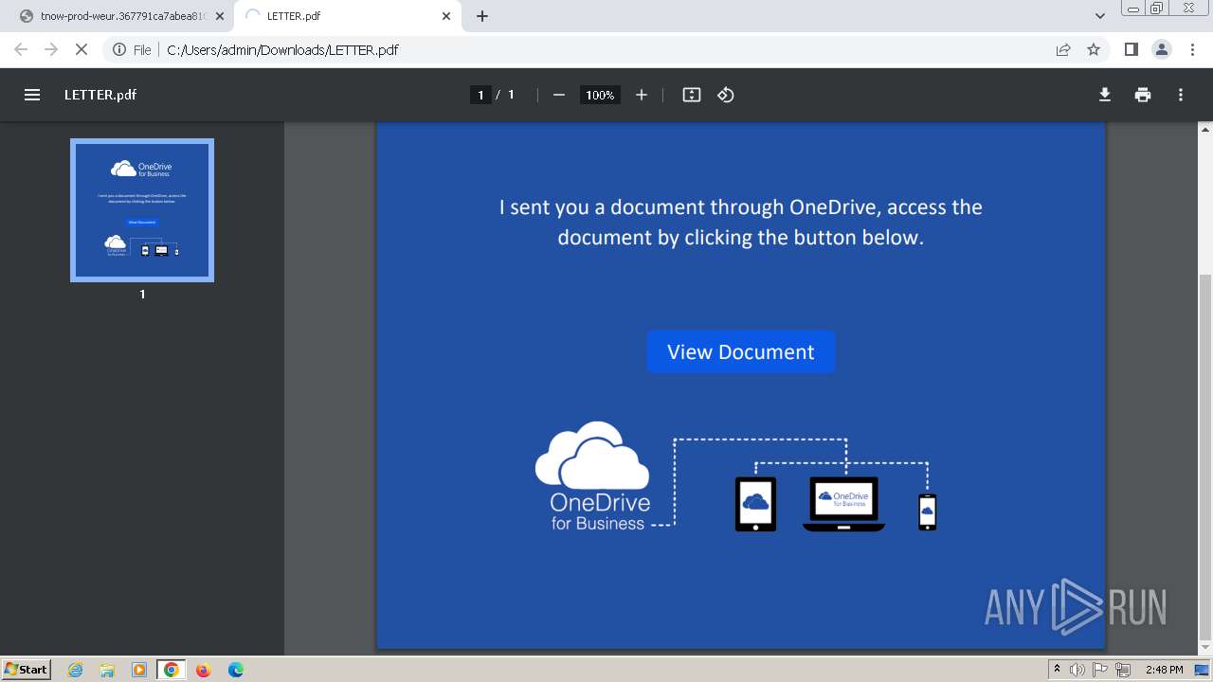Click the File info icon in address bar
1213x682 pixels.
132,49
